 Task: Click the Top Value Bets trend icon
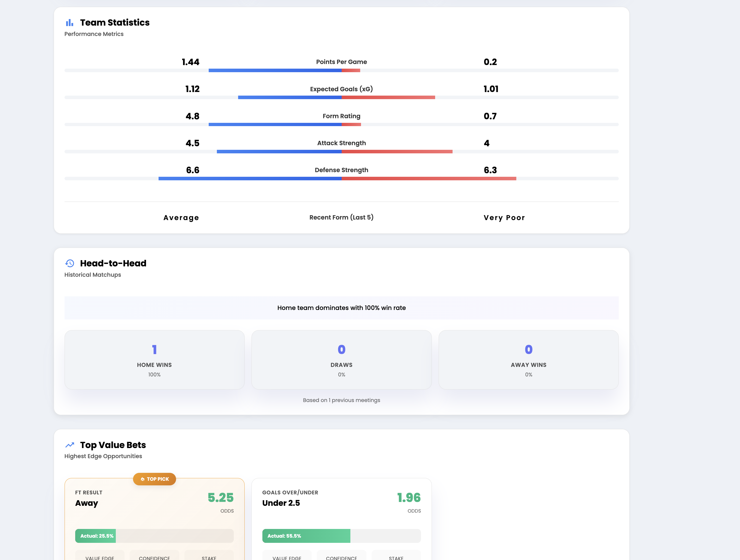[x=69, y=445]
